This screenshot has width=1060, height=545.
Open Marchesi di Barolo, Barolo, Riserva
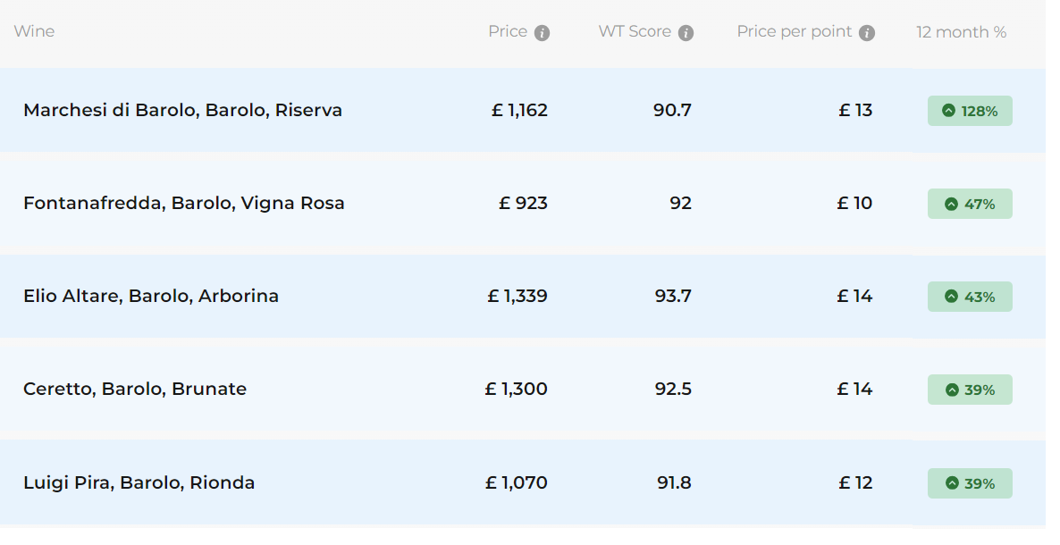click(182, 111)
